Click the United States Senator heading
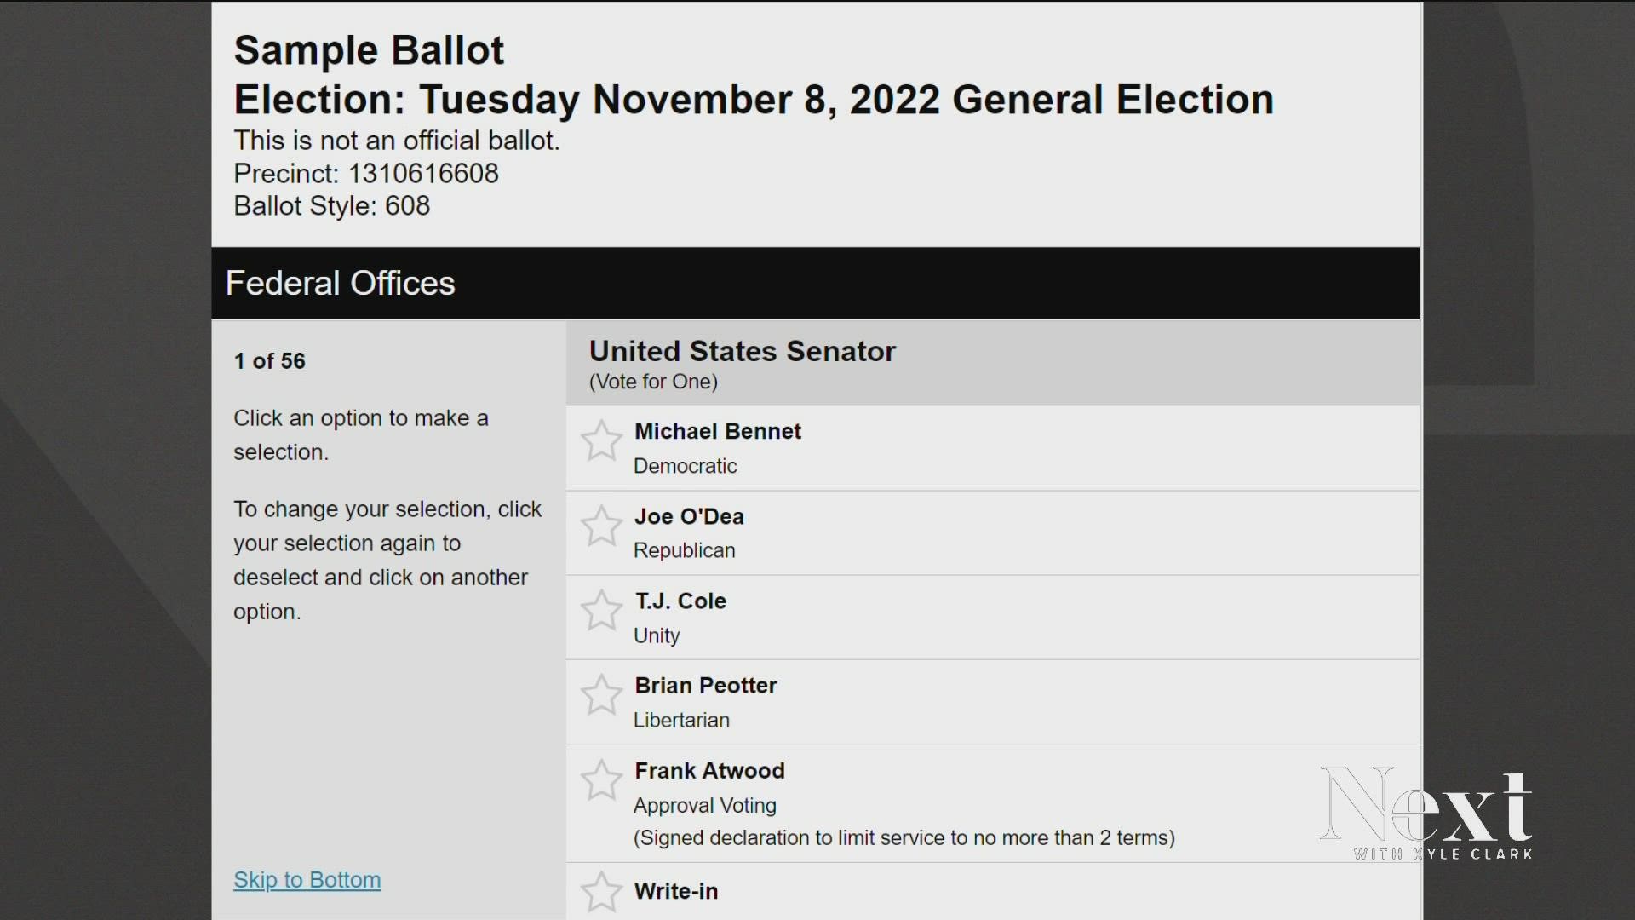Viewport: 1635px width, 920px height. pyautogui.click(x=742, y=352)
